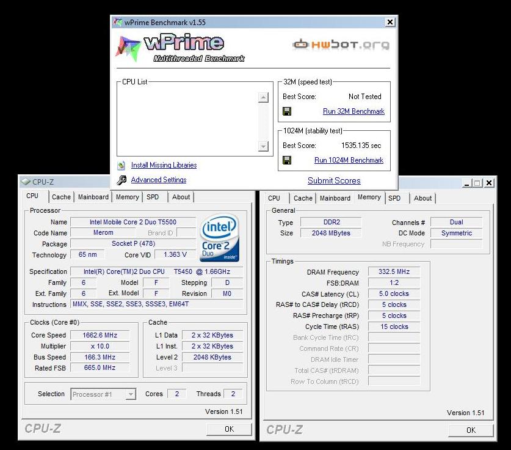Click OK in the right CPU-Z window
Image resolution: width=511 pixels, height=450 pixels.
471,430
